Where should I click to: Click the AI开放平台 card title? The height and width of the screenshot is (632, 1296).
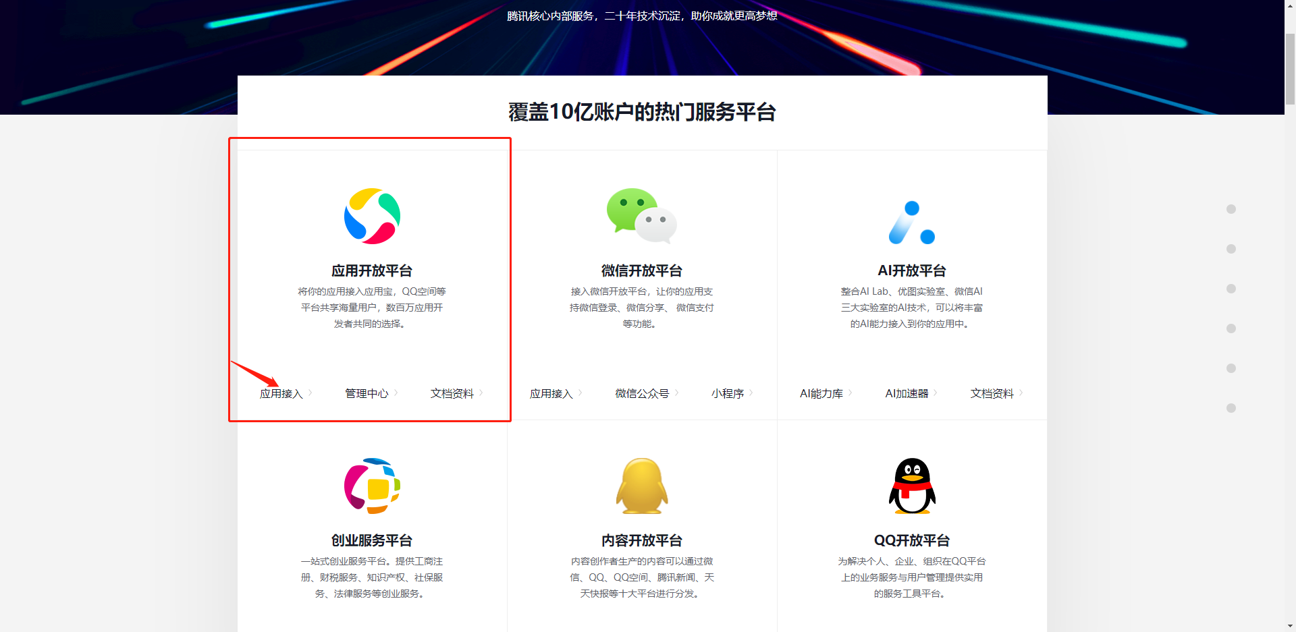click(912, 270)
